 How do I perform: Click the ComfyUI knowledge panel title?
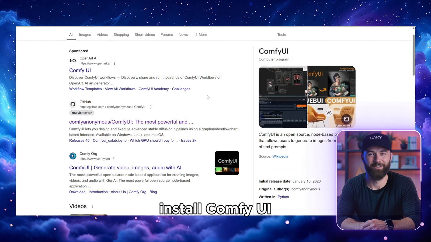273,51
